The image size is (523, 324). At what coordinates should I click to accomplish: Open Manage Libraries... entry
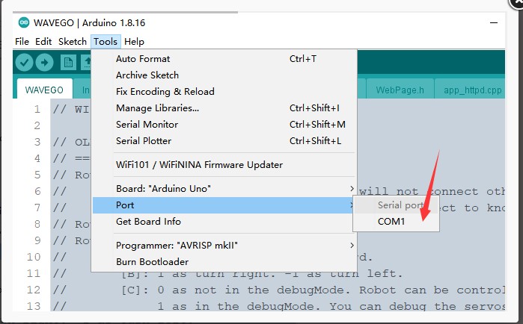coord(224,108)
